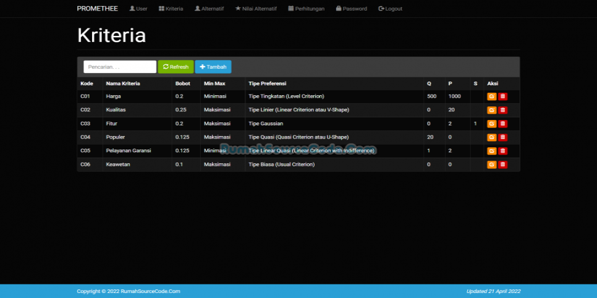
Task: Navigate to Nilai Alternatif
Action: (x=256, y=9)
